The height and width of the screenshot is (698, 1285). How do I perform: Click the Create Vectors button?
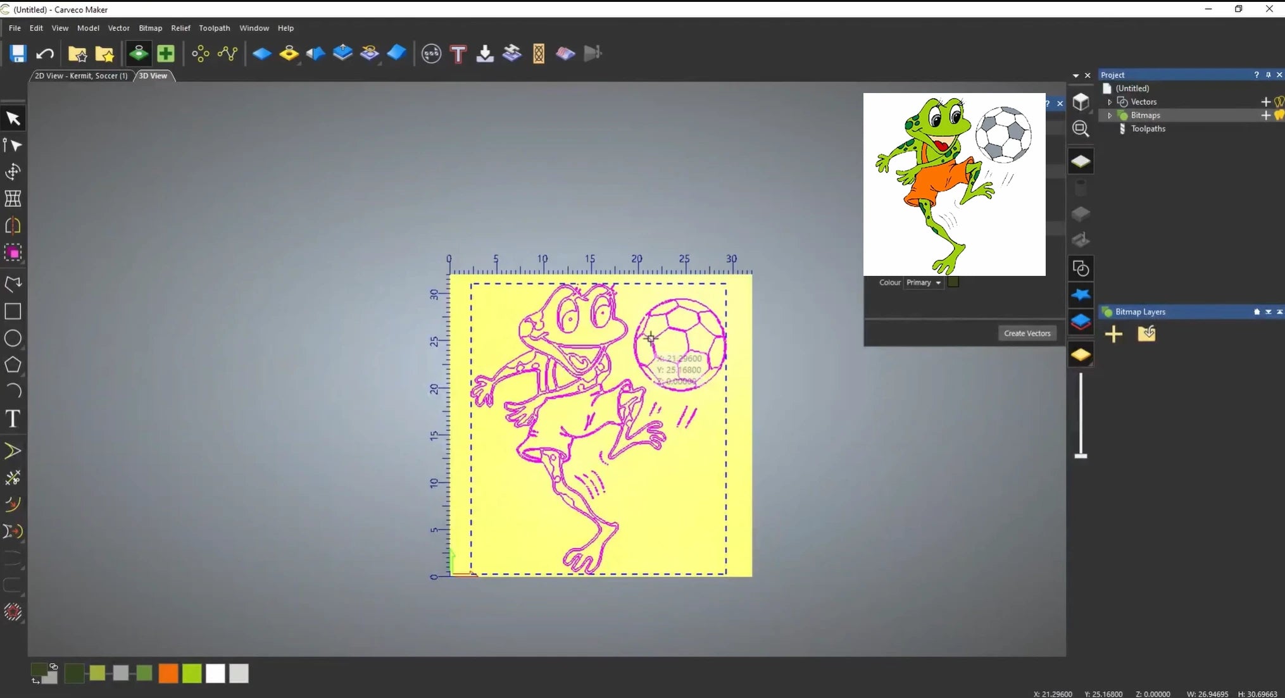coord(1027,333)
